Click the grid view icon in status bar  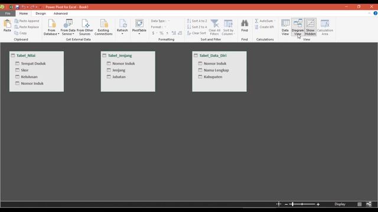[360, 204]
